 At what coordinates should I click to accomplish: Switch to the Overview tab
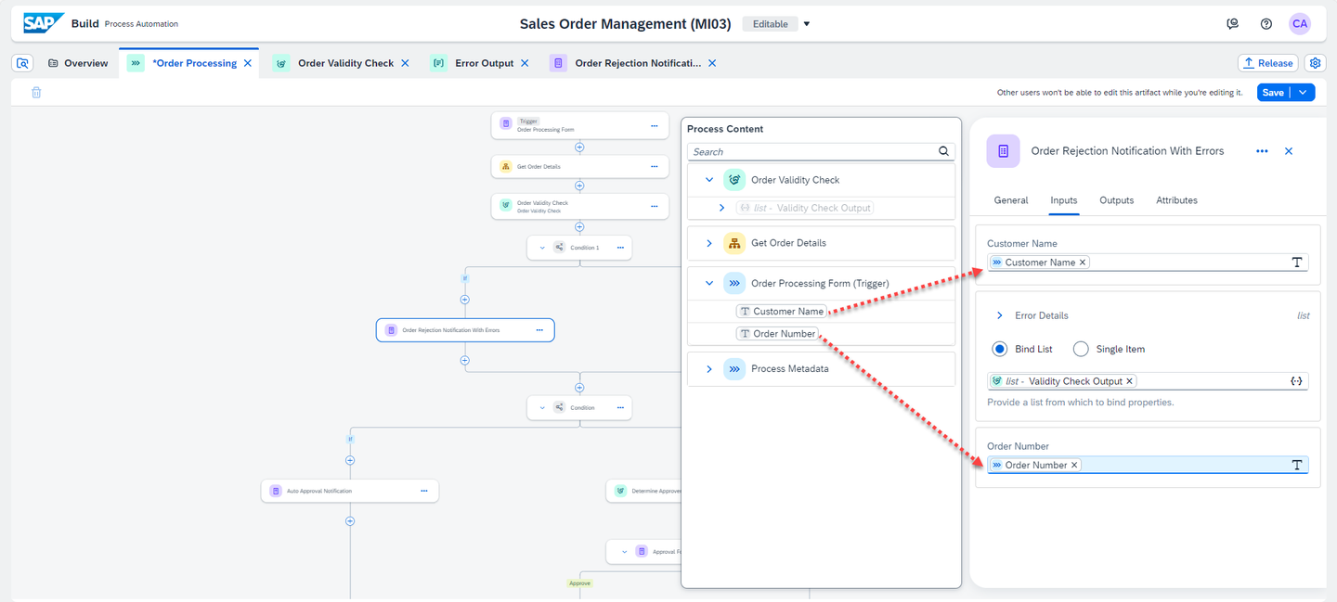[x=77, y=63]
